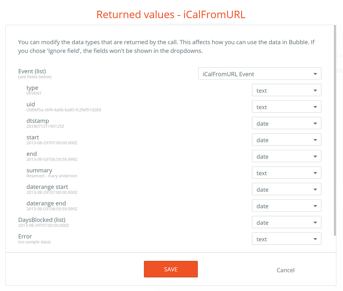This screenshot has width=343, height=291.
Task: Open the Error field type dropdown
Action: [x=286, y=239]
